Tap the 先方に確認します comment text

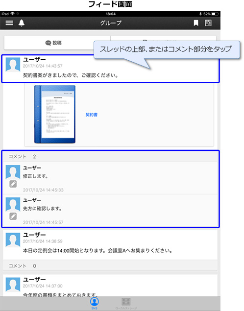click(43, 209)
